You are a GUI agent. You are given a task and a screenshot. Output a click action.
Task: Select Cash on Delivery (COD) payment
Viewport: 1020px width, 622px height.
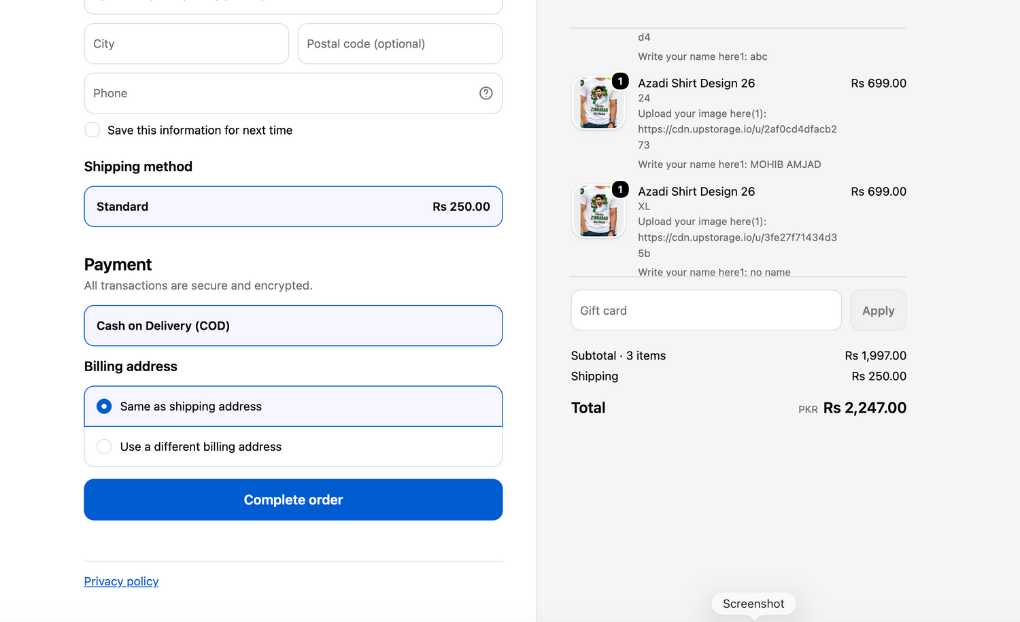pos(293,326)
